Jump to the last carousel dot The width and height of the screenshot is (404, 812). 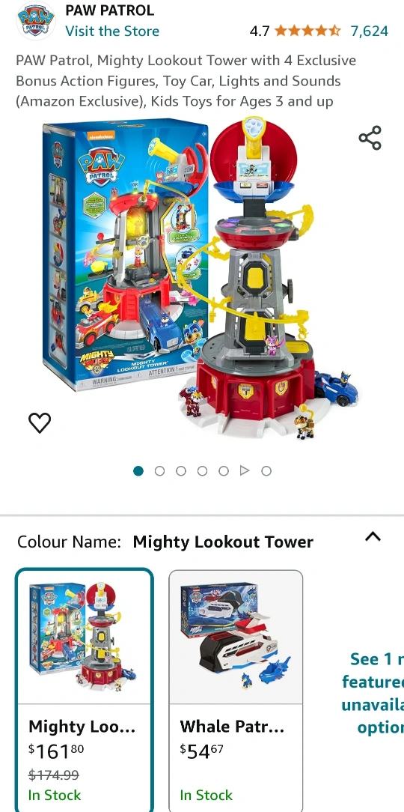266,470
